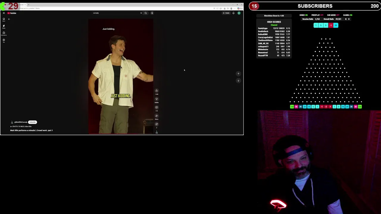Open MattRifeComedy channel avatar
381x214 pixels.
(x=12, y=122)
